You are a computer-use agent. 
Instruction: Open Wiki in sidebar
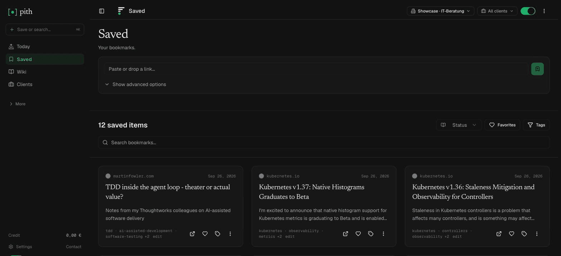(45, 72)
